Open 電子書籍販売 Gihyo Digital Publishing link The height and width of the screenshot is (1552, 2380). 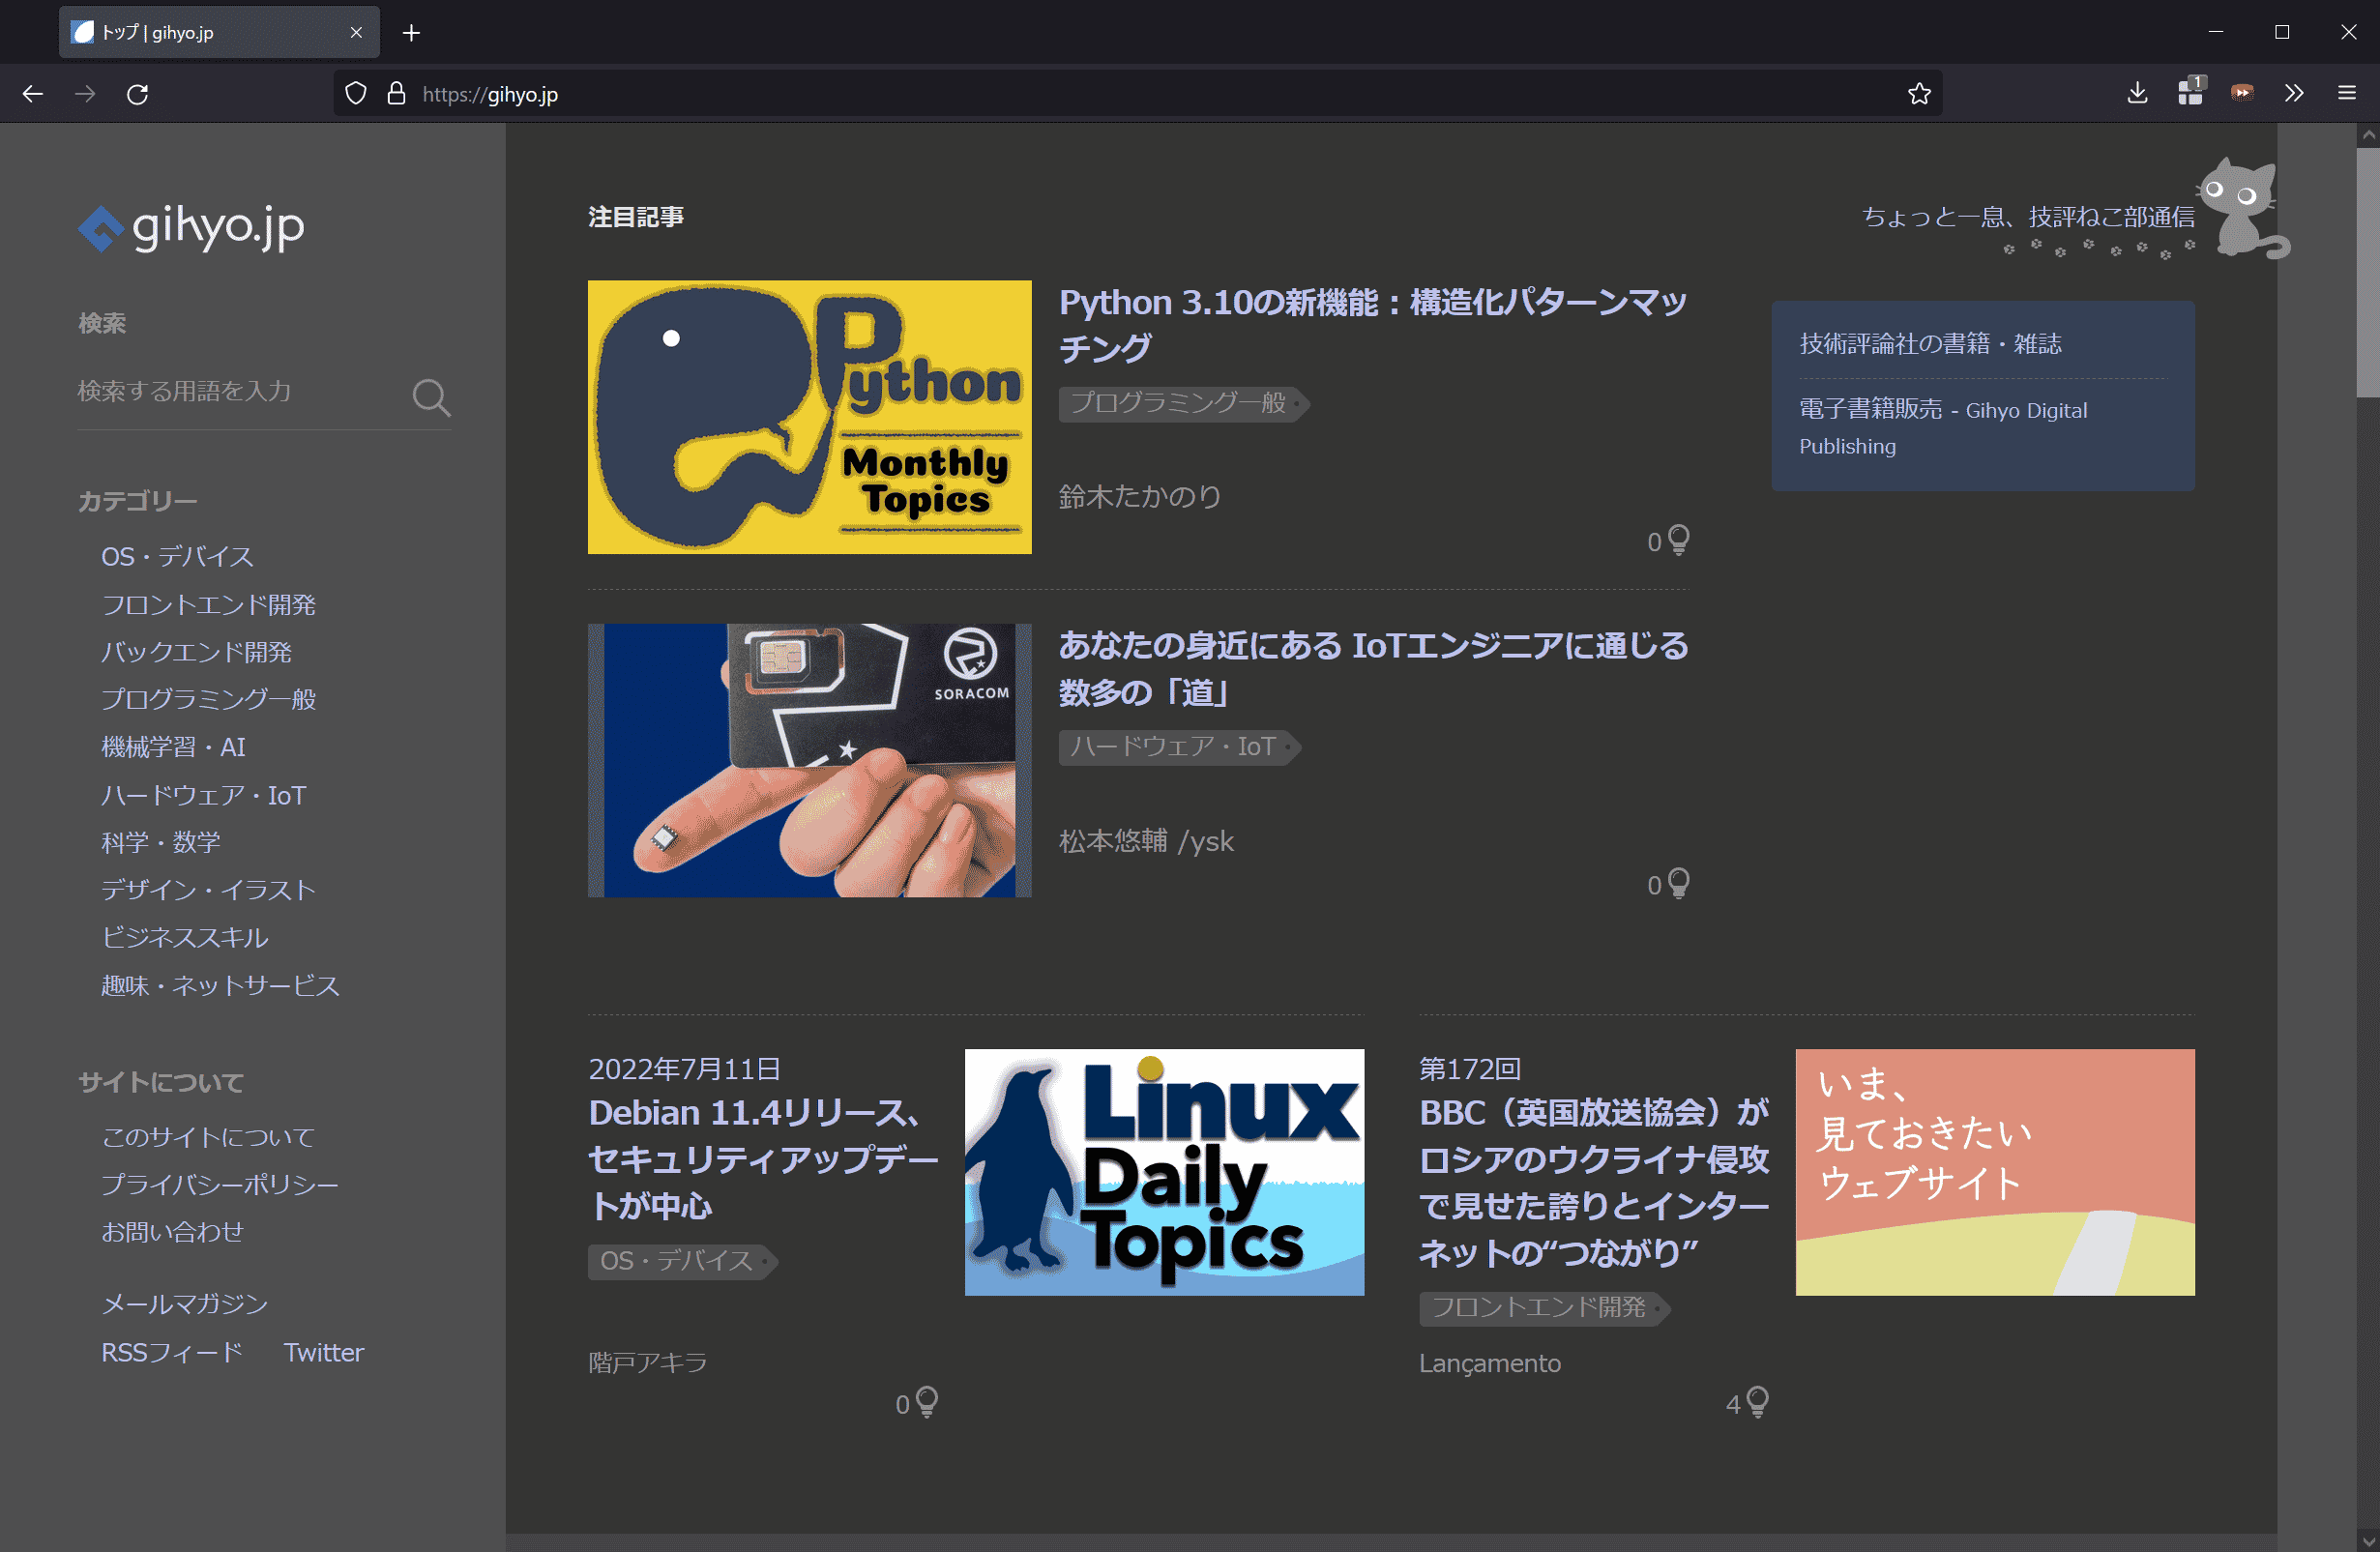click(x=1942, y=428)
